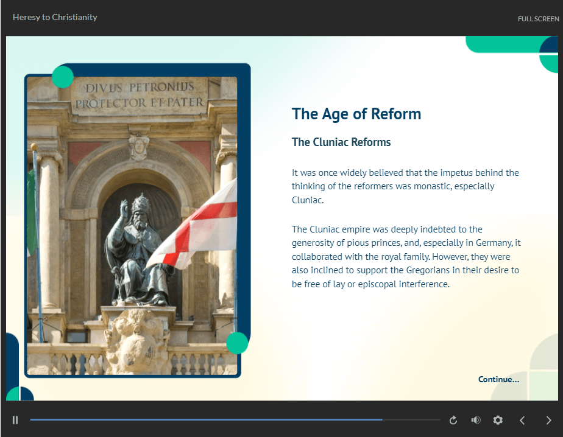Click the paragraph starting 'The Cluniac empire'

pyautogui.click(x=406, y=256)
